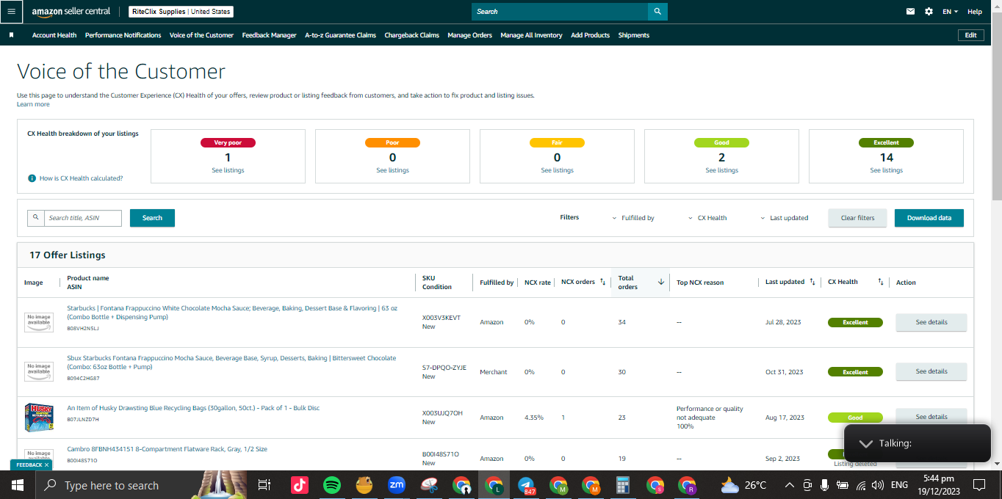See details for Starbucks White Chocolate Mocha
This screenshot has width=1002, height=499.
(931, 322)
